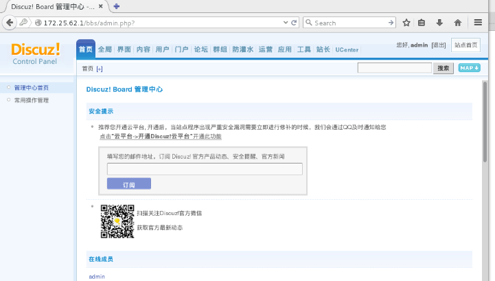Select the Discuz! Board 管理中心 browser tab
The width and height of the screenshot is (495, 281).
click(56, 7)
